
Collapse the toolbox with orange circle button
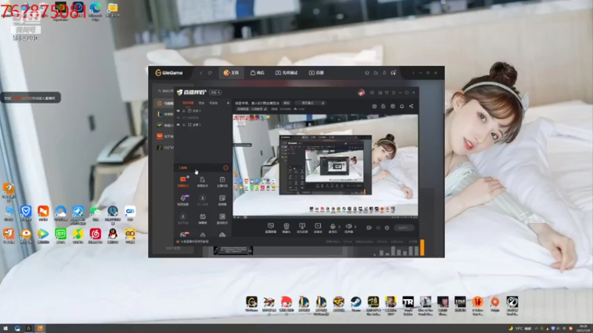pyautogui.click(x=226, y=168)
